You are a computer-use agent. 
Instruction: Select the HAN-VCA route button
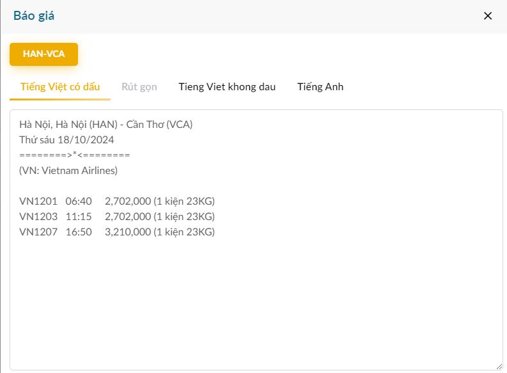coord(43,54)
